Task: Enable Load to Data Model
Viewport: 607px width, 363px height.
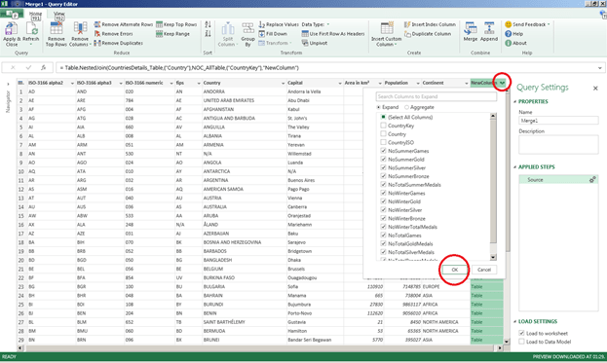Action: pyautogui.click(x=521, y=342)
